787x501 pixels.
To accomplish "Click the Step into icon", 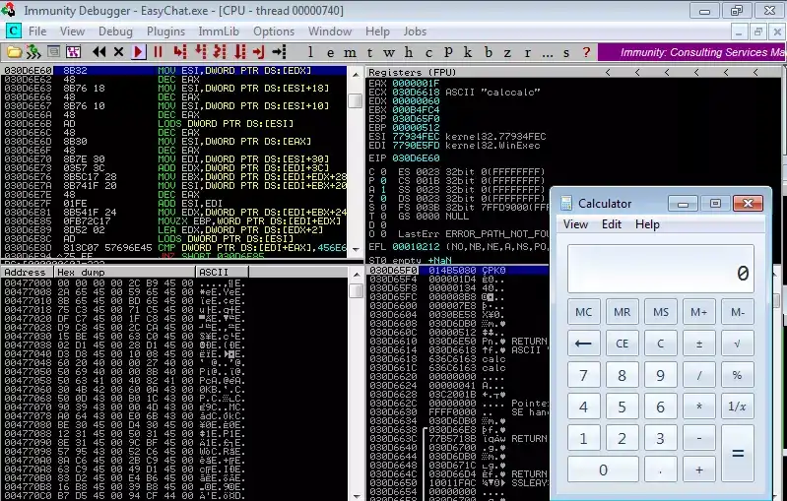I will [179, 51].
